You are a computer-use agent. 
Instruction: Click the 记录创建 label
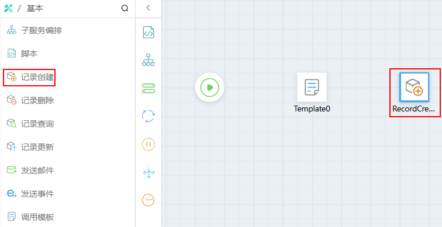click(x=37, y=77)
